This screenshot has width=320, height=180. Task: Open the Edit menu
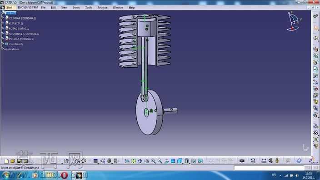click(x=53, y=8)
